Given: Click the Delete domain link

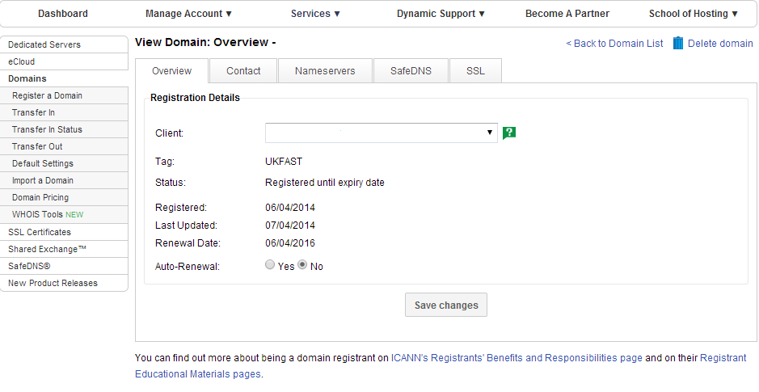Looking at the screenshot, I should point(720,44).
